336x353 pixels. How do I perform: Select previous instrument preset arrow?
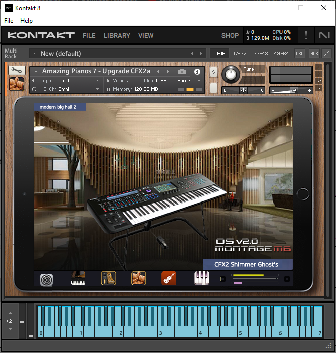tap(158, 71)
